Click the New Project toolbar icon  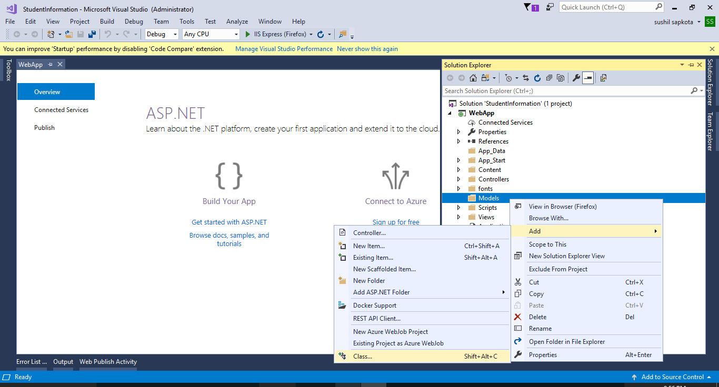pyautogui.click(x=51, y=34)
